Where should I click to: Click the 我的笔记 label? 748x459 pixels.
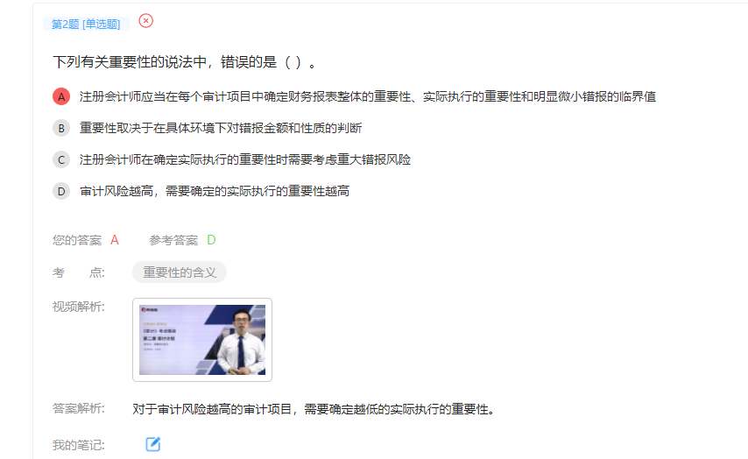[78, 445]
